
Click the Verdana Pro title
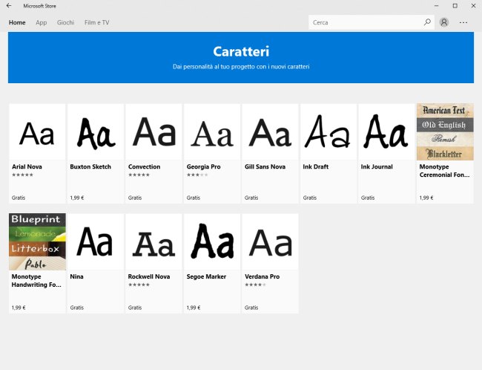tap(262, 276)
